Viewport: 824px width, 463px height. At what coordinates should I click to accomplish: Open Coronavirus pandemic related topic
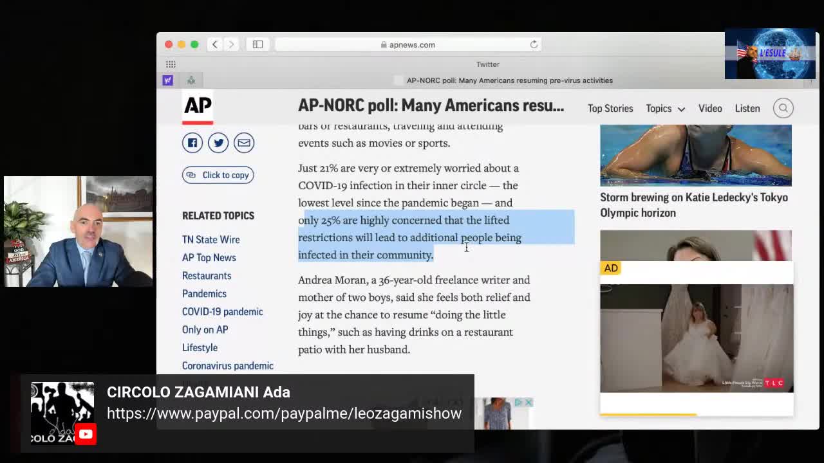227,365
